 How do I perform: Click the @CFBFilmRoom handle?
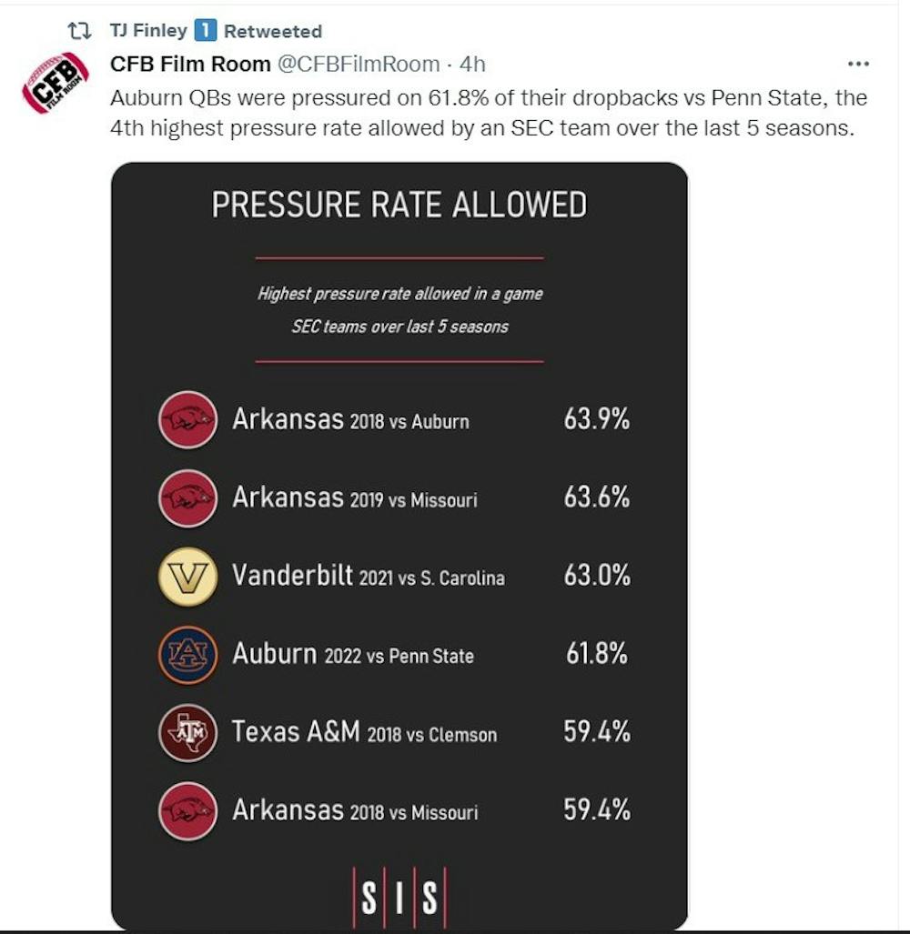(359, 64)
